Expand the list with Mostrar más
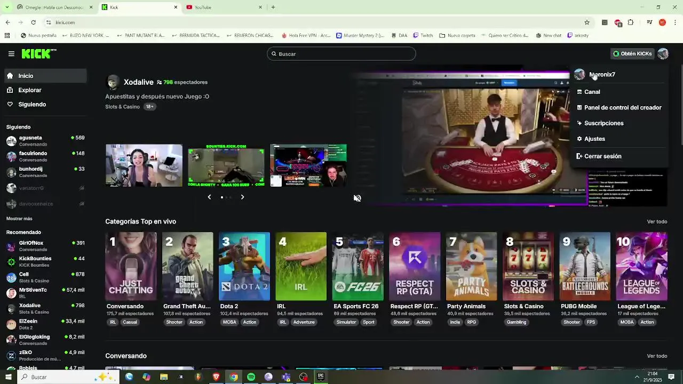The height and width of the screenshot is (384, 683). tap(19, 219)
